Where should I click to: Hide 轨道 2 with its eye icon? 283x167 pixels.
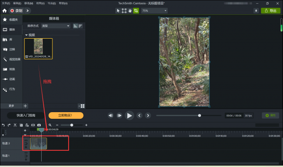pos(26,140)
